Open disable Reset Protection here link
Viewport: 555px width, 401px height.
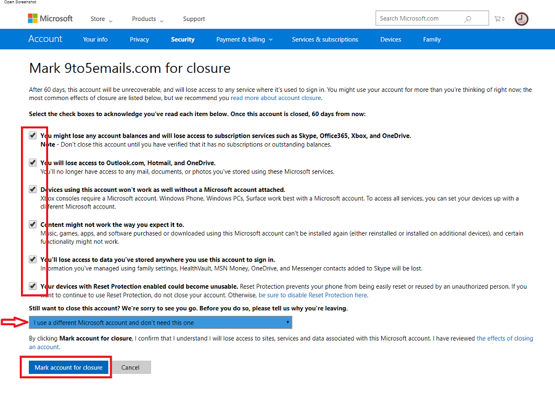point(313,295)
